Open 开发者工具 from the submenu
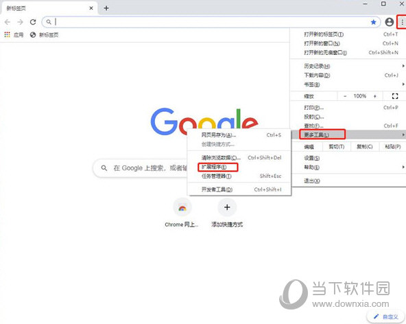Image resolution: width=406 pixels, height=324 pixels. coord(239,189)
